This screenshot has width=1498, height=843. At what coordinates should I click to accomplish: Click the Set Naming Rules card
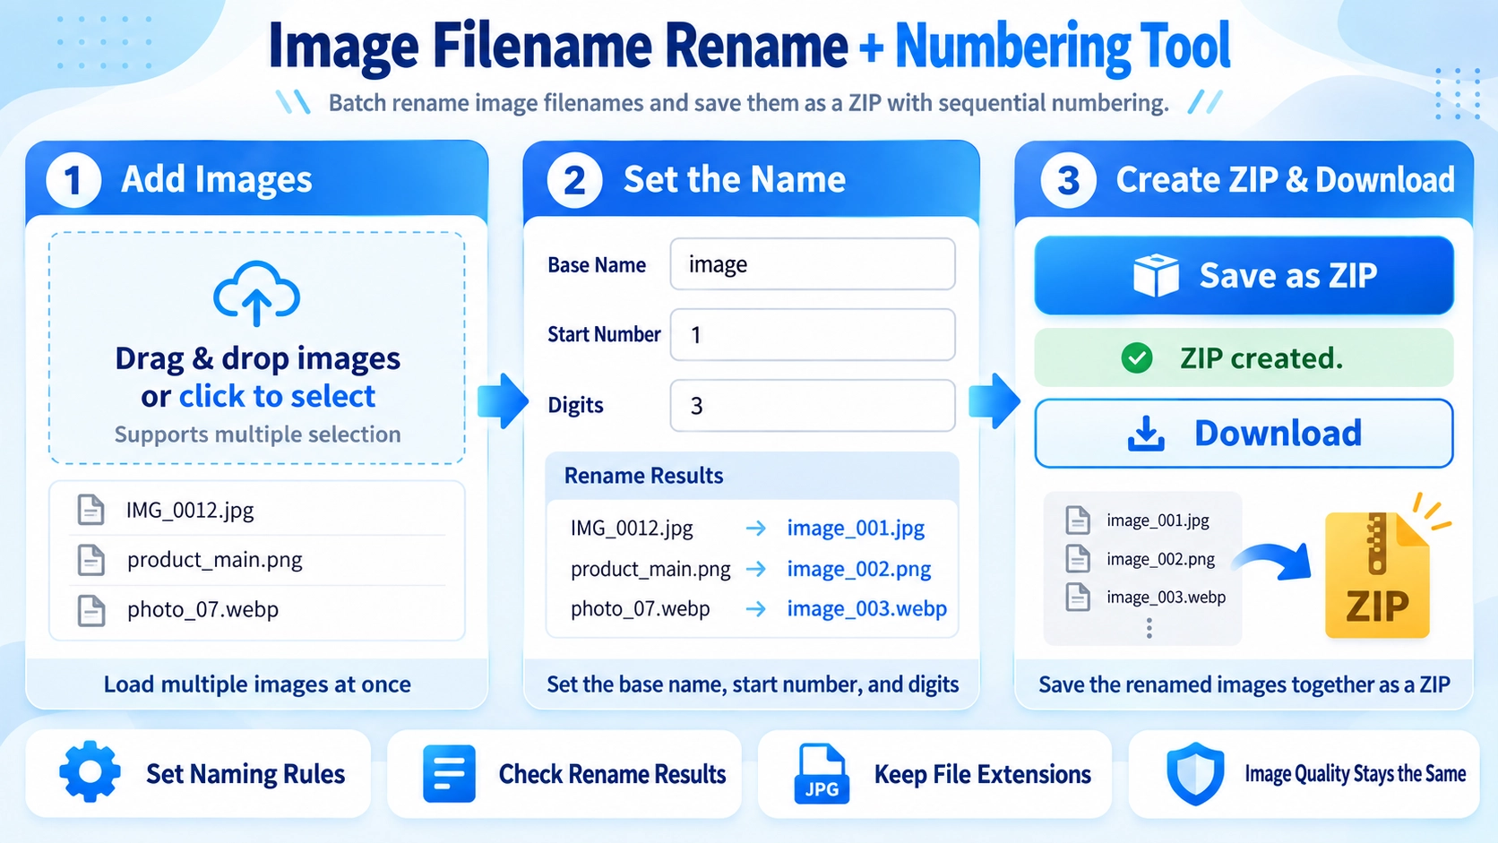point(198,773)
